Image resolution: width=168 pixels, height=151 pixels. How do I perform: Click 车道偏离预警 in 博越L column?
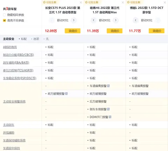140,86
